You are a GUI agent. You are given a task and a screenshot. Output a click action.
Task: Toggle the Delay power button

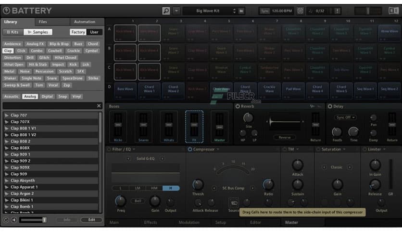(330, 106)
